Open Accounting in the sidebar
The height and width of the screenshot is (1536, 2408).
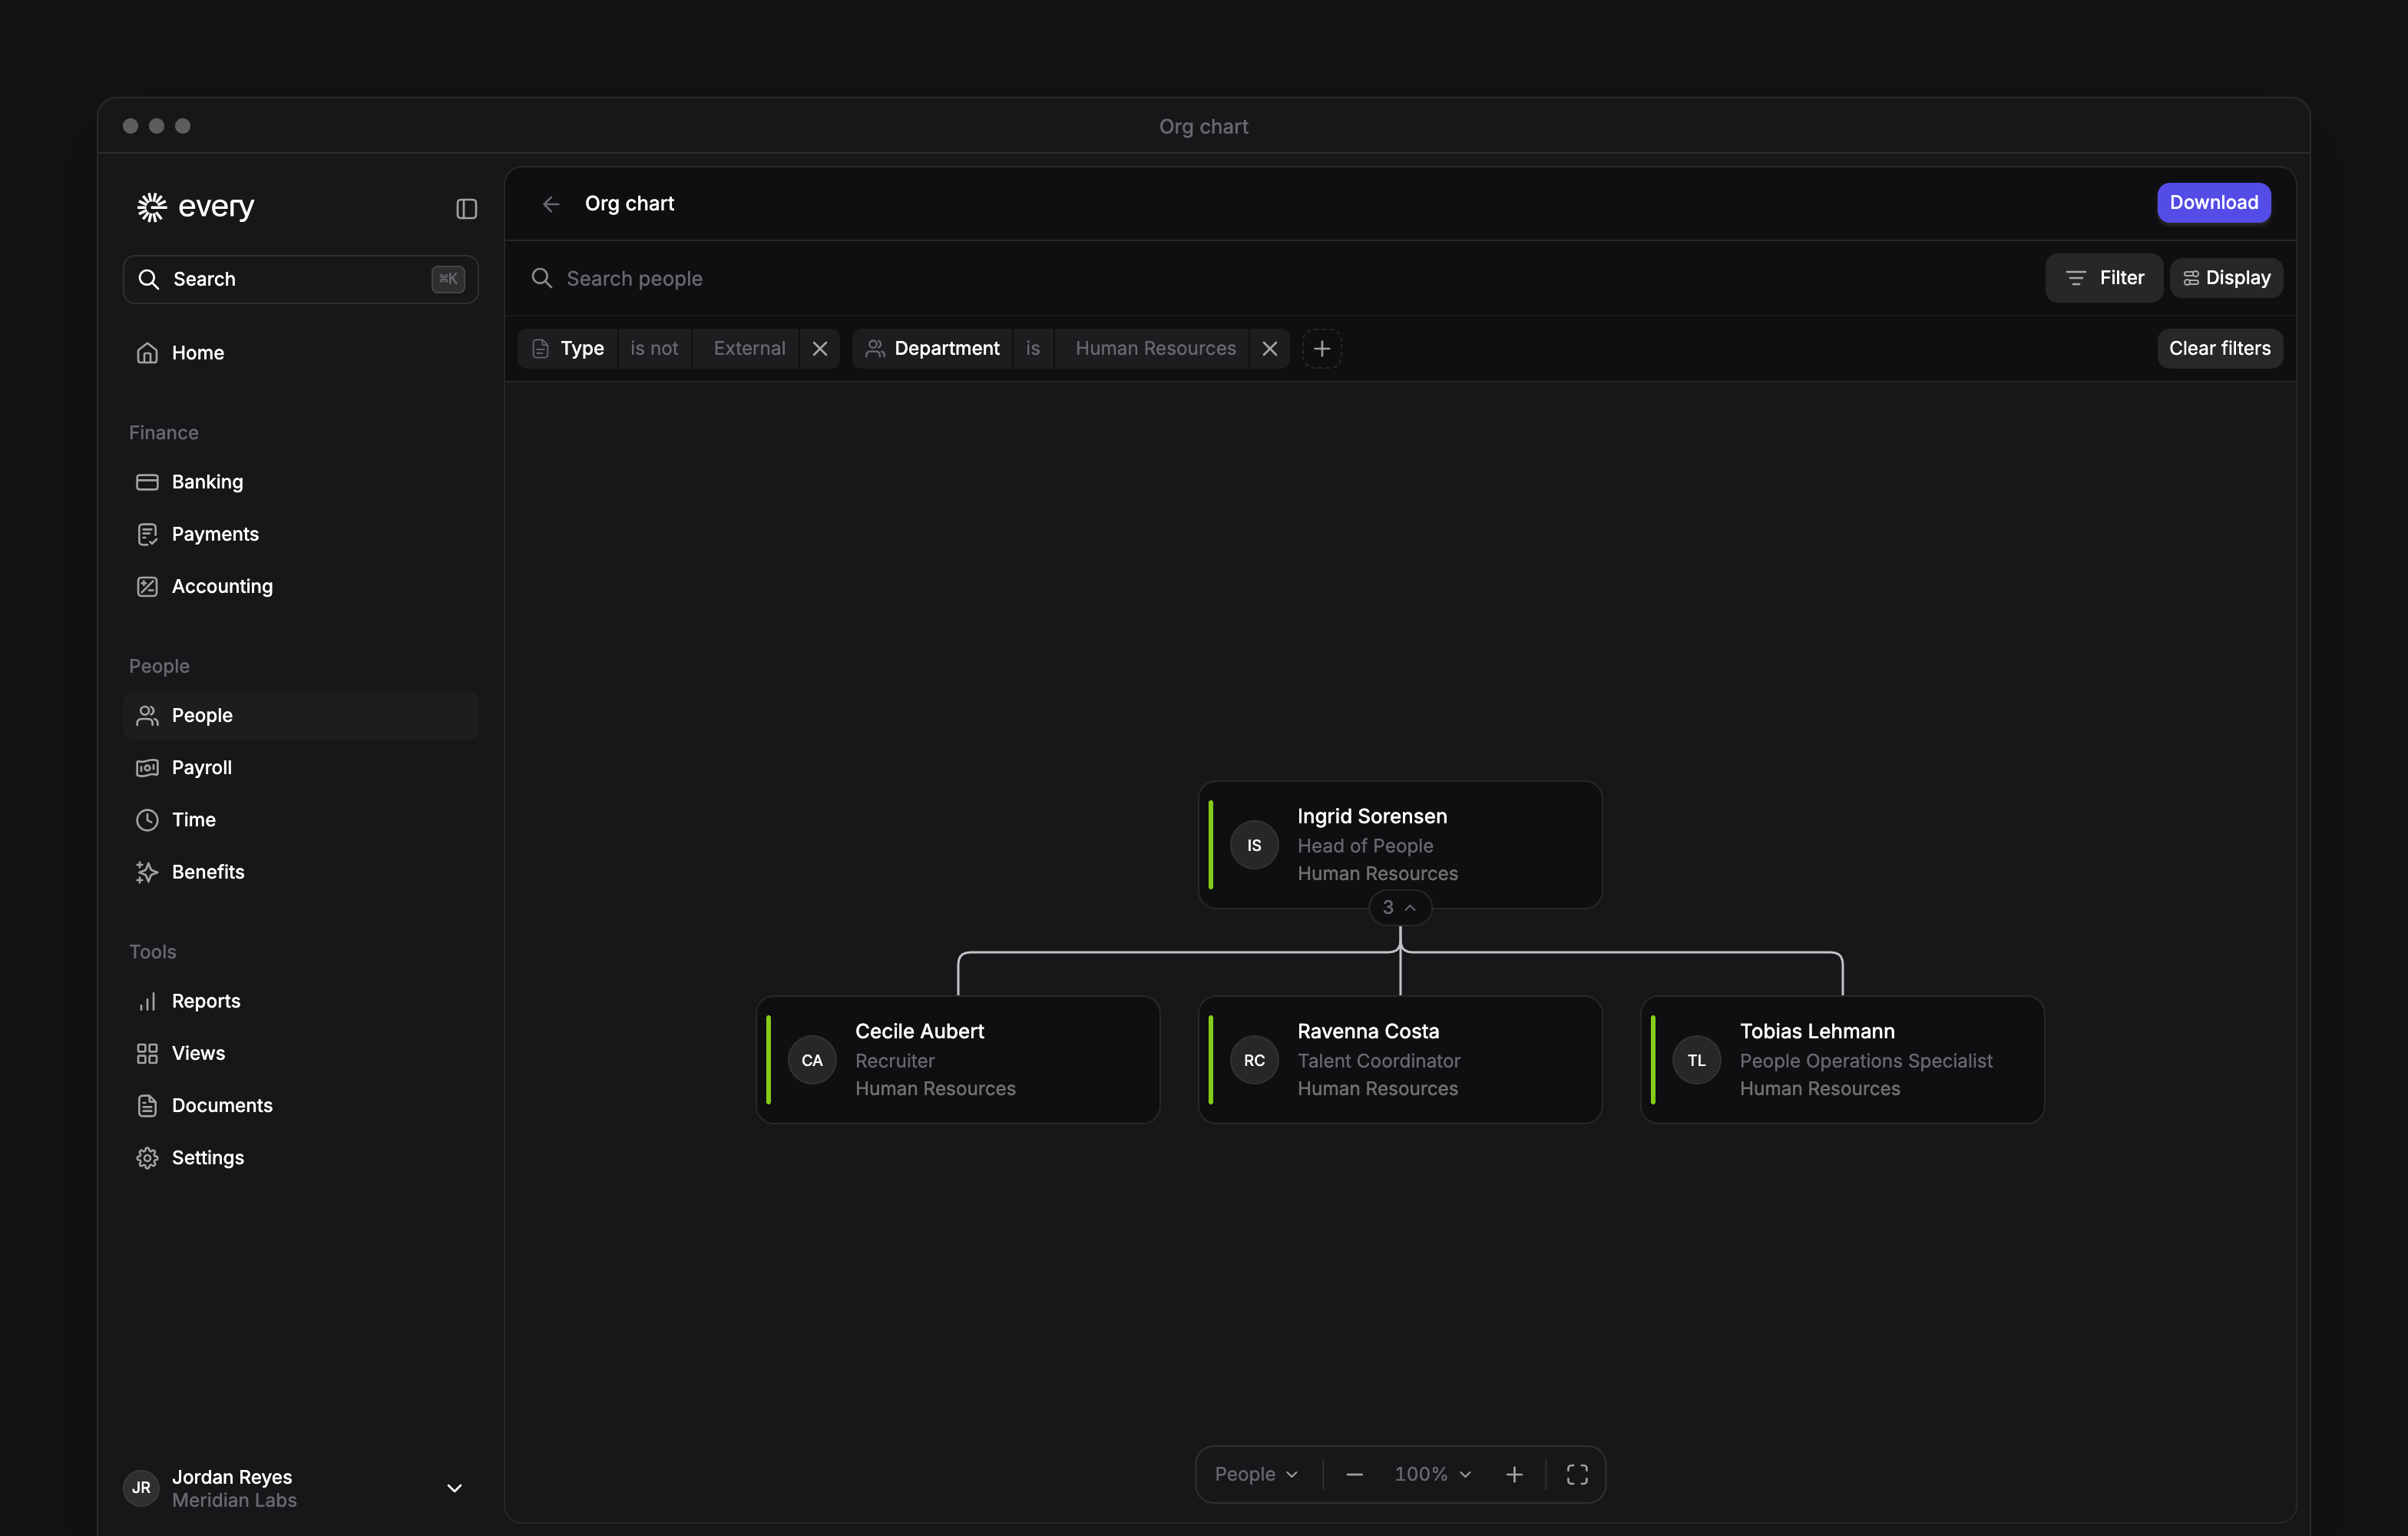tap(300, 586)
